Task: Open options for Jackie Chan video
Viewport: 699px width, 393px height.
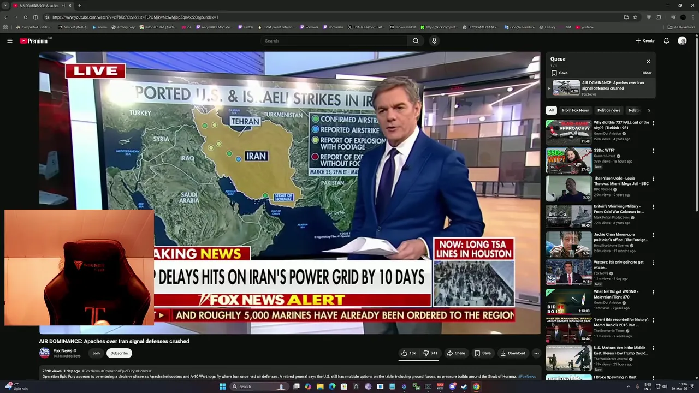Action: tap(653, 235)
